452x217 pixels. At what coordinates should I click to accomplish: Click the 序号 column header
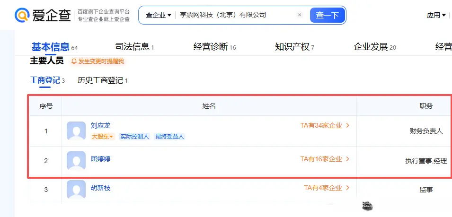(x=46, y=106)
